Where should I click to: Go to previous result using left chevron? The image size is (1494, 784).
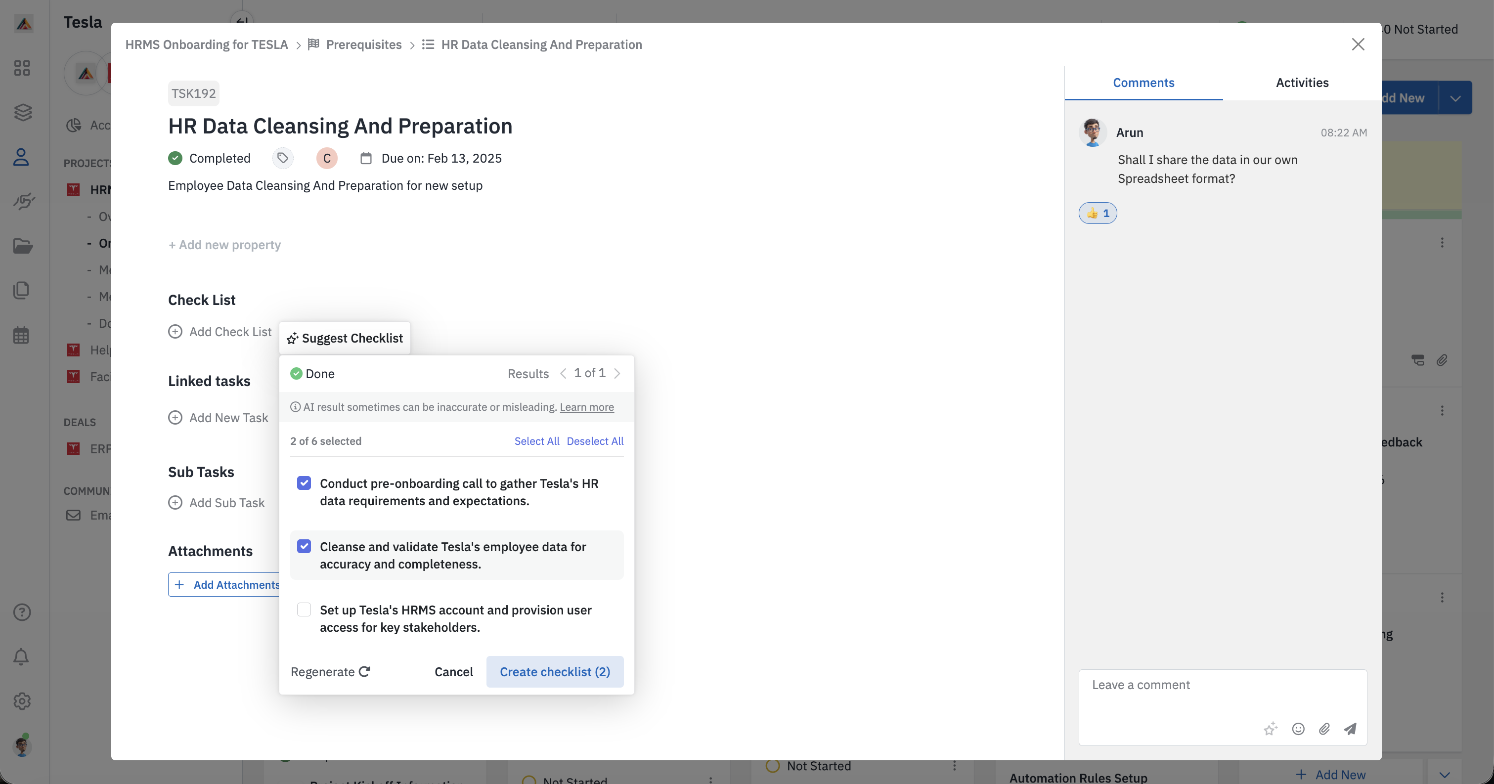click(x=563, y=373)
